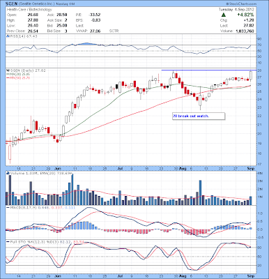Click the Health Care / Biotechnology sector text

click(x=29, y=10)
